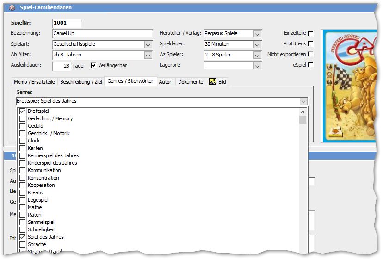Check the Gedächnis / Memory genre
The width and height of the screenshot is (383, 260).
click(23, 118)
